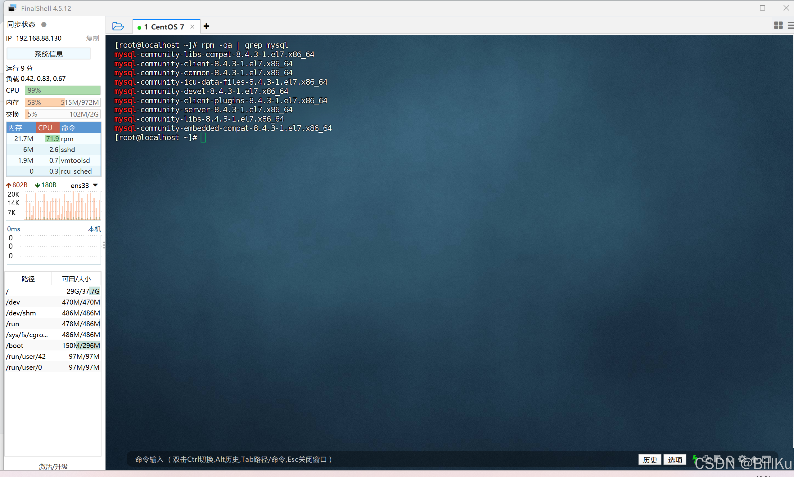Viewport: 794px width, 477px height.
Task: Open the 系统信息 system info button
Action: (48, 54)
